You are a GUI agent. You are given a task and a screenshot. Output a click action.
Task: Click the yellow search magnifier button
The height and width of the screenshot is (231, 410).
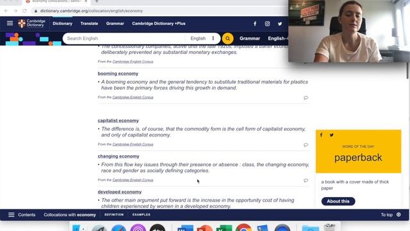pos(228,38)
